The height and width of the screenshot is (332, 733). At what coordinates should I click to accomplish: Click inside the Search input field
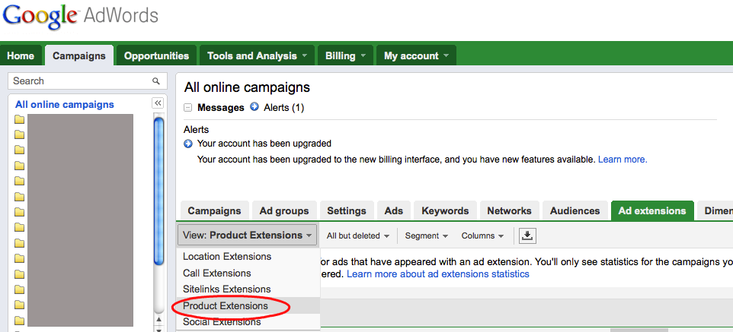coord(88,81)
